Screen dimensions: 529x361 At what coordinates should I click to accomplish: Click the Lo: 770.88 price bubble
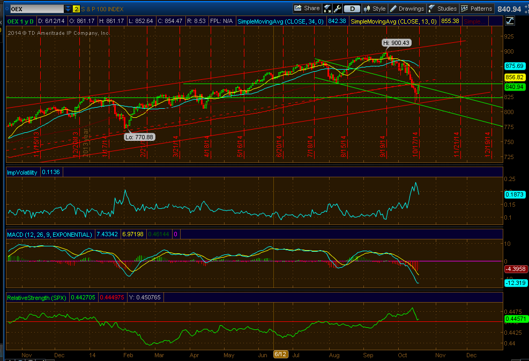tap(139, 137)
